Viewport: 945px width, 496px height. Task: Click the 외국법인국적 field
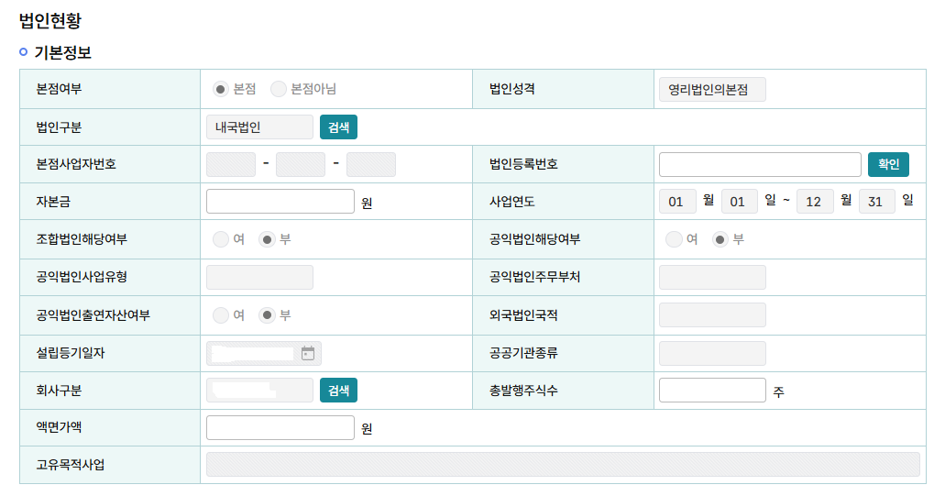coord(712,314)
